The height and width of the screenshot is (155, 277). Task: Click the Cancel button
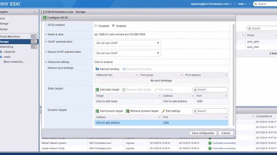coord(226,133)
